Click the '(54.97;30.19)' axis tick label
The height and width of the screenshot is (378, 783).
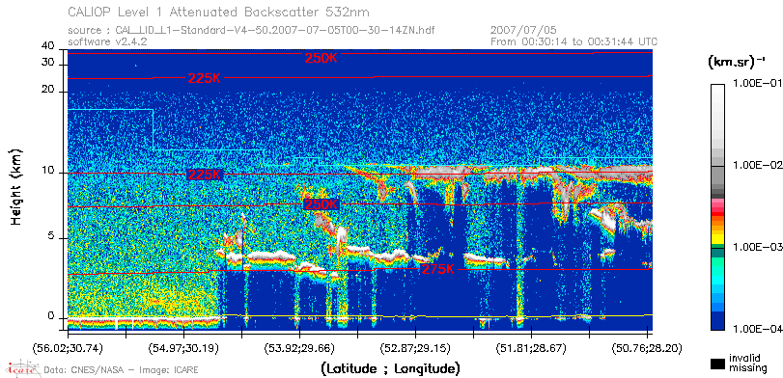[x=183, y=347]
